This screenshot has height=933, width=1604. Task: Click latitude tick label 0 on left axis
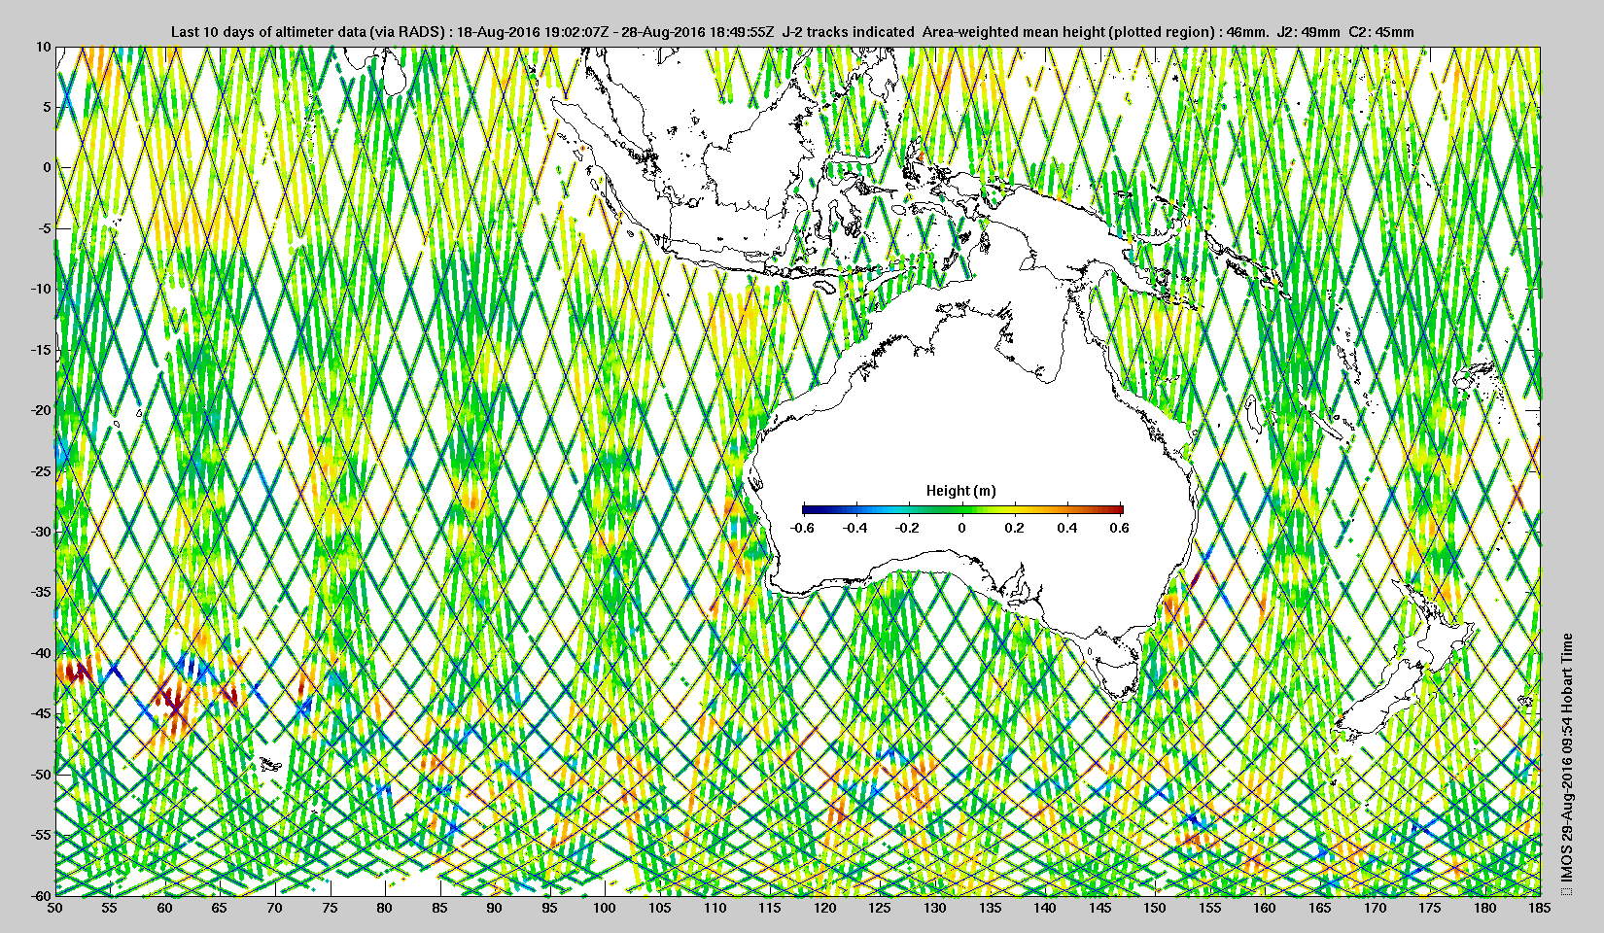pos(46,168)
